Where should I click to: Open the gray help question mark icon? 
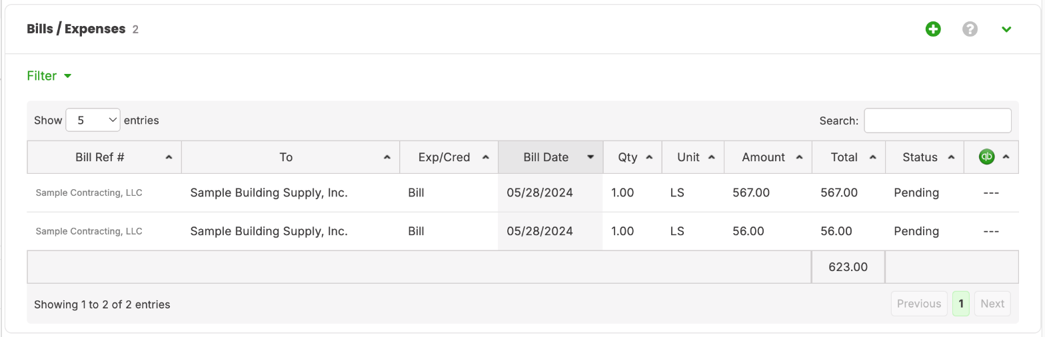coord(970,29)
